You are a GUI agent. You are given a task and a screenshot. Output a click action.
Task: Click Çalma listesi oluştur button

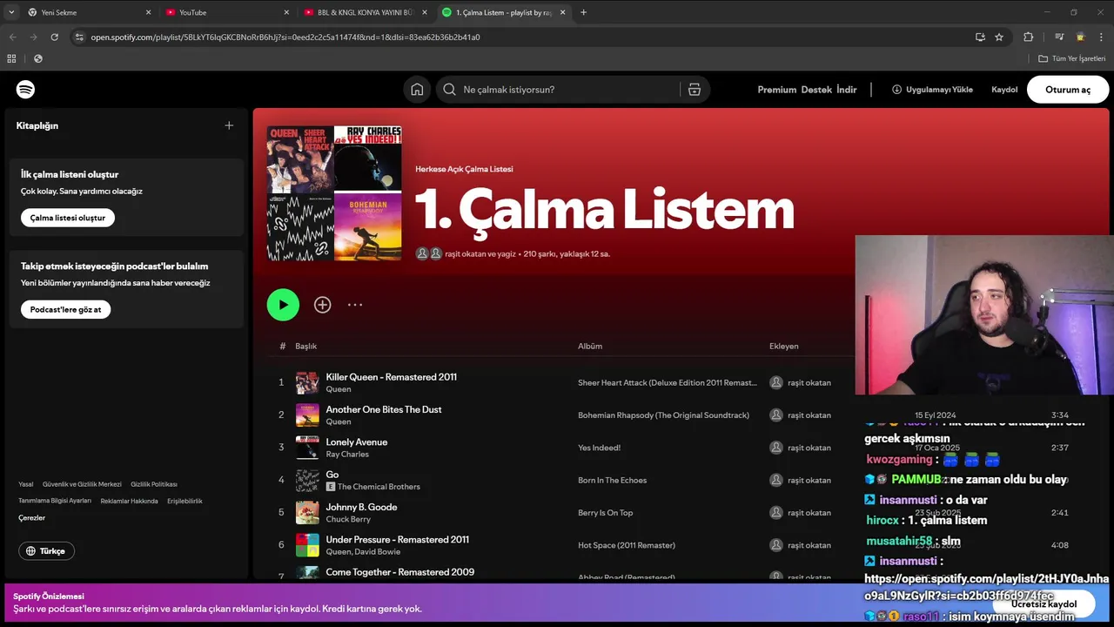68,218
